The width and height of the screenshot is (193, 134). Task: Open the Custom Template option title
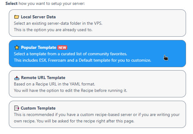pos(38,108)
